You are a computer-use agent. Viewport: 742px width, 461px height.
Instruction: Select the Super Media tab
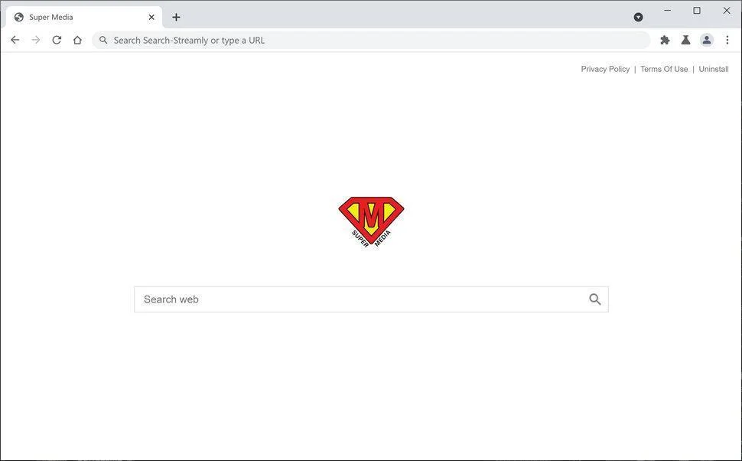[x=84, y=18]
